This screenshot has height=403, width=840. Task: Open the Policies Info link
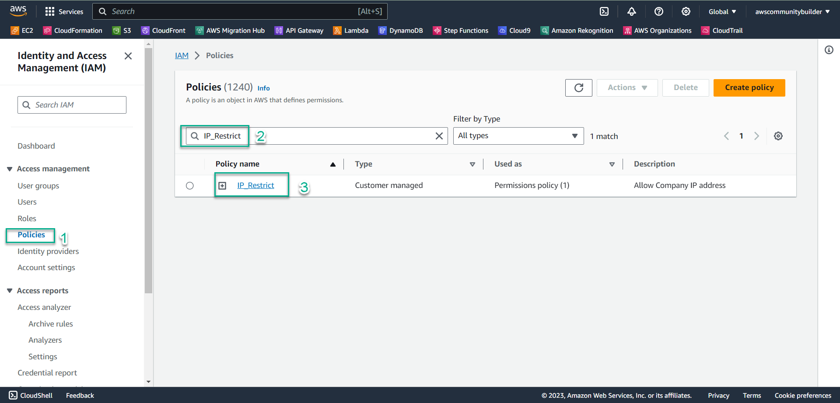pyautogui.click(x=263, y=88)
